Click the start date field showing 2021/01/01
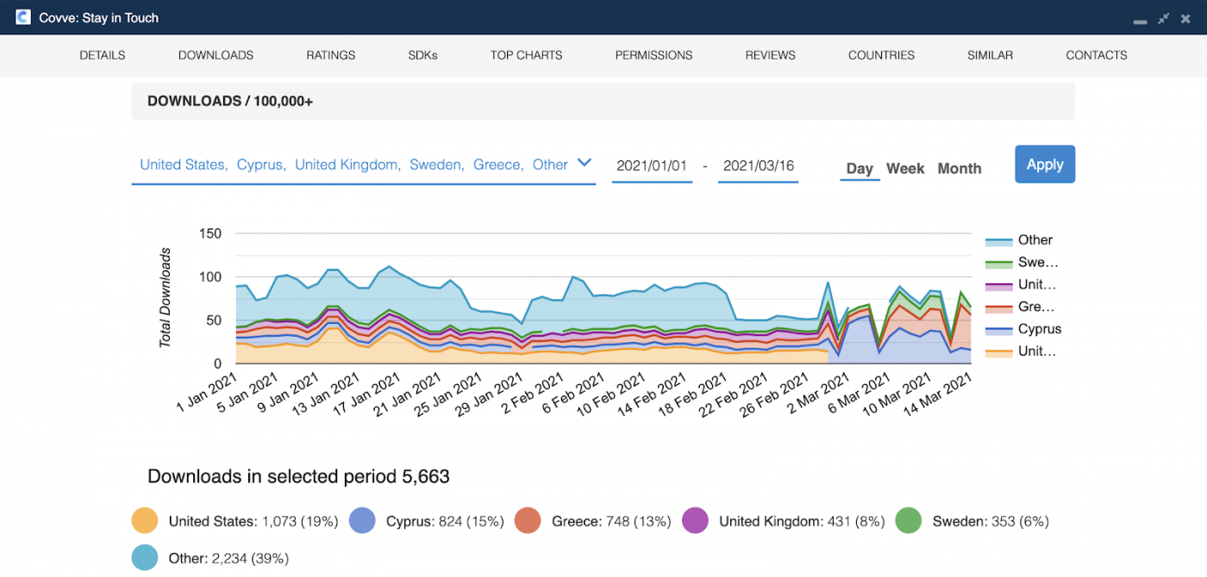Viewport: 1207px width, 577px height. tap(652, 165)
